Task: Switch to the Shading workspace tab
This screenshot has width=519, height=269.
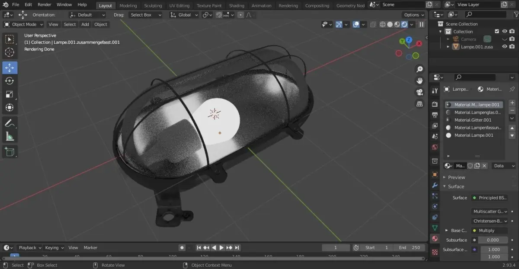Action: click(x=237, y=6)
